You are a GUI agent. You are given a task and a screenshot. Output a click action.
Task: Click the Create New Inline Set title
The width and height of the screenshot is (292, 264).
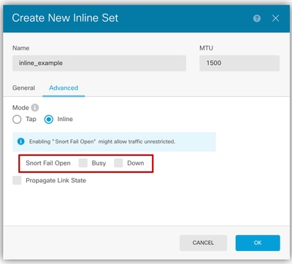tap(65, 18)
